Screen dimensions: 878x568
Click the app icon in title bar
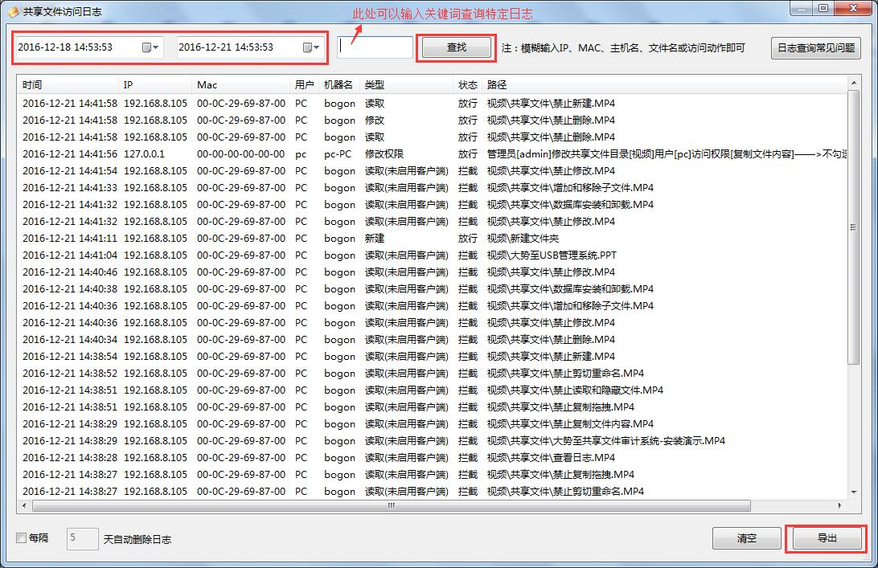coord(12,12)
